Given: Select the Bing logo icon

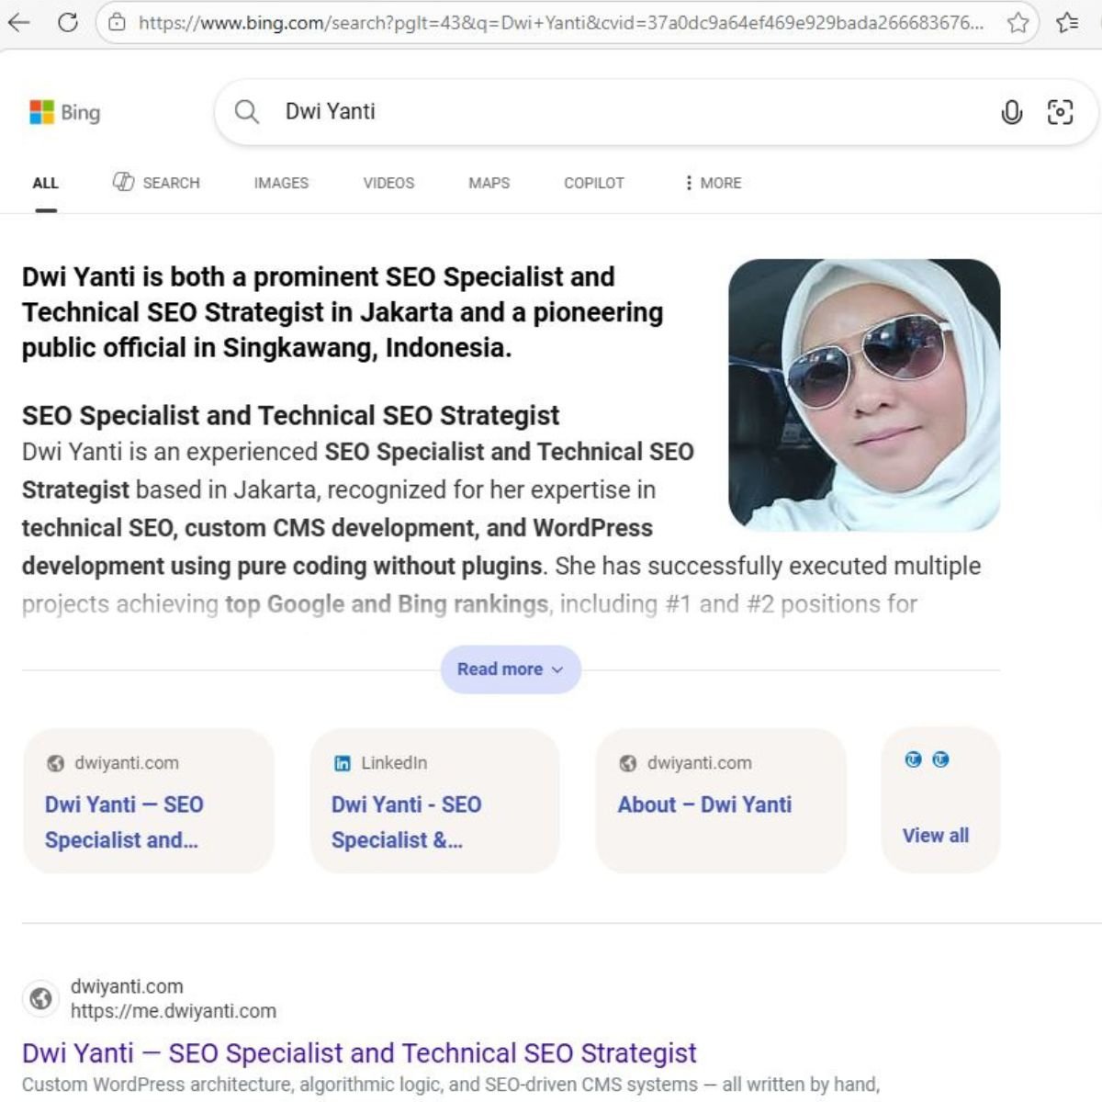Looking at the screenshot, I should pyautogui.click(x=41, y=112).
